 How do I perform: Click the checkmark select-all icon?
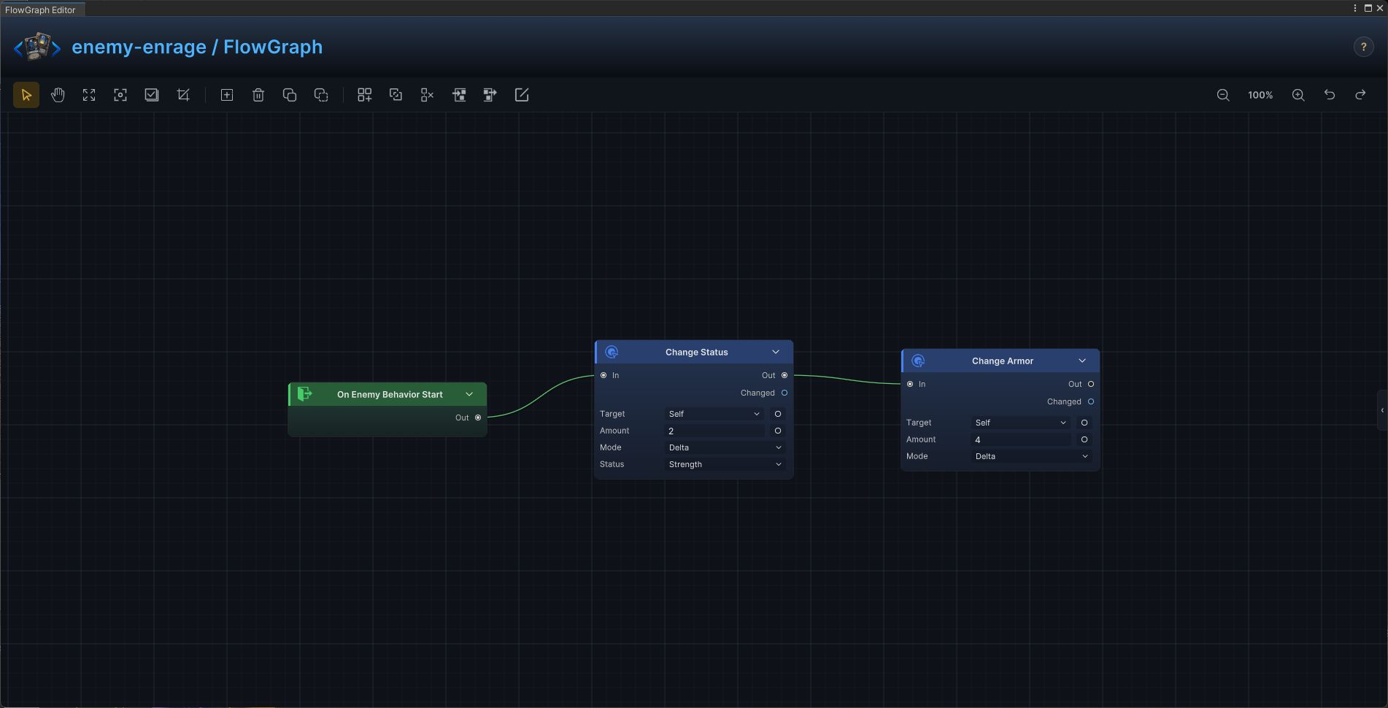coord(152,95)
